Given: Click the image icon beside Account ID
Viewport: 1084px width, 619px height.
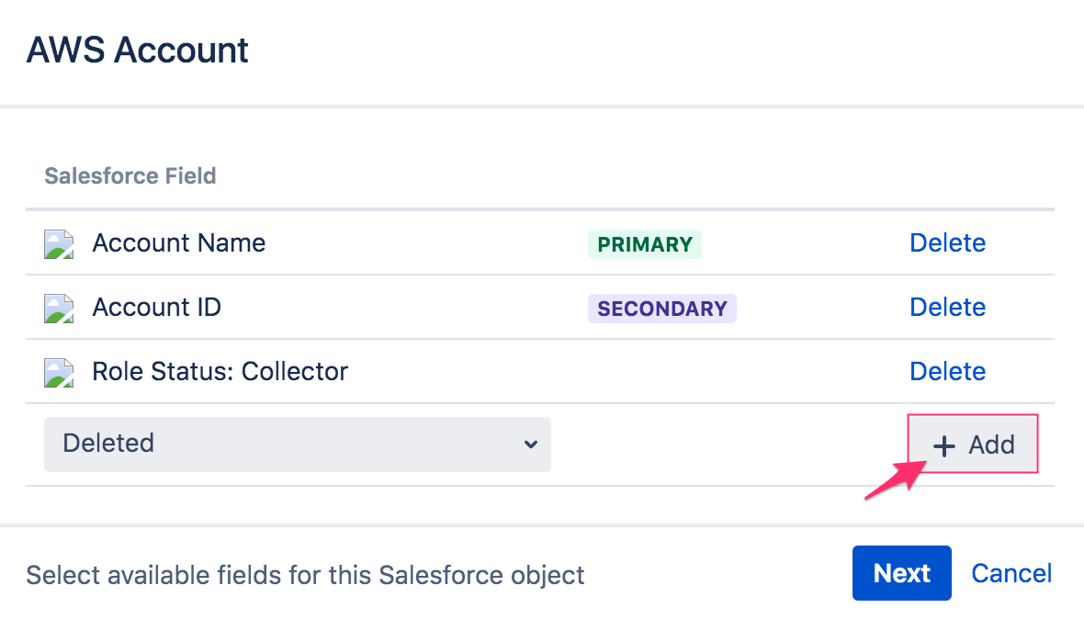Looking at the screenshot, I should click(x=59, y=308).
